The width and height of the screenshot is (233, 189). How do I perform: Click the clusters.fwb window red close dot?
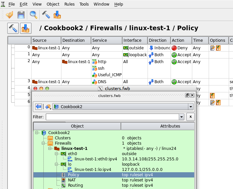[35, 89]
